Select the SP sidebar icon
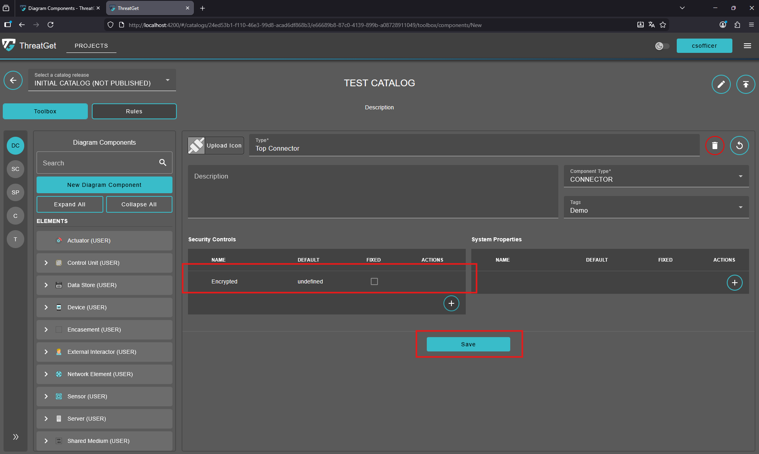 [15, 192]
